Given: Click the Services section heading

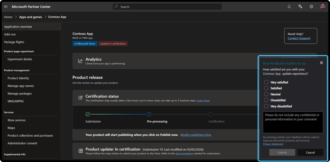Looking at the screenshot, I should coord(9,112).
